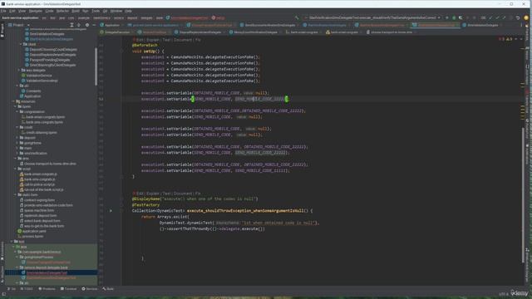Click the Undo arrow in toolbar
This screenshot has height=299, width=532.
click(518, 17)
